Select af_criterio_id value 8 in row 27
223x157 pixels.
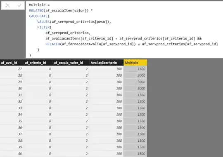tap(38, 69)
